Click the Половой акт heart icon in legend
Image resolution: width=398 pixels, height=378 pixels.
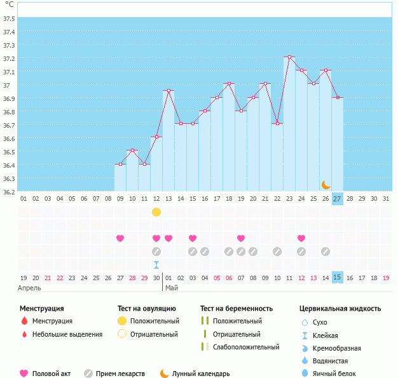[24, 374]
